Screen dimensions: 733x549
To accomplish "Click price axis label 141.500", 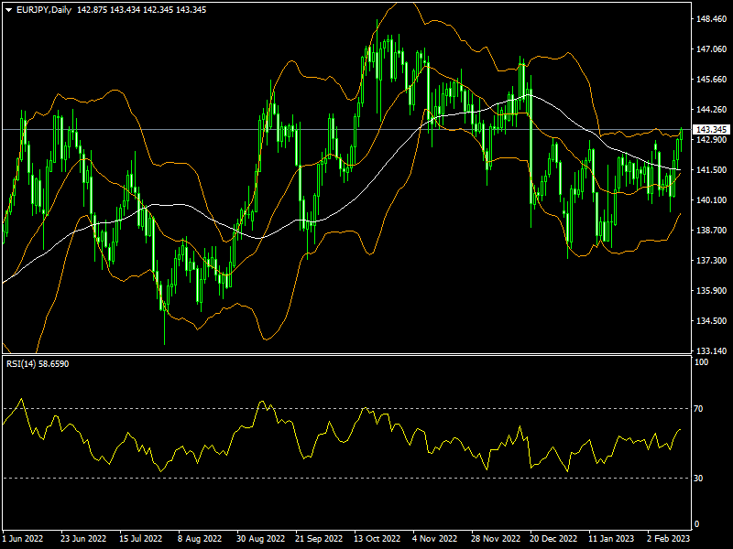I will (x=712, y=170).
